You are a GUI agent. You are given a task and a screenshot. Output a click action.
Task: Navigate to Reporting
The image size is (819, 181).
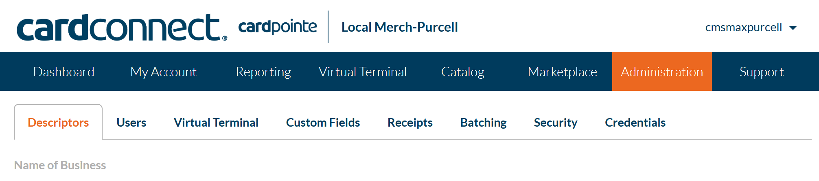pyautogui.click(x=263, y=72)
